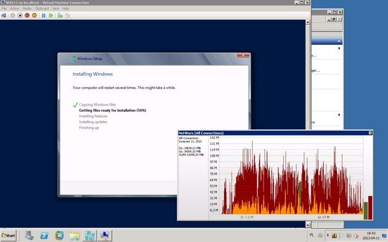Click the printer-like tray icon beside PL

click(320, 236)
